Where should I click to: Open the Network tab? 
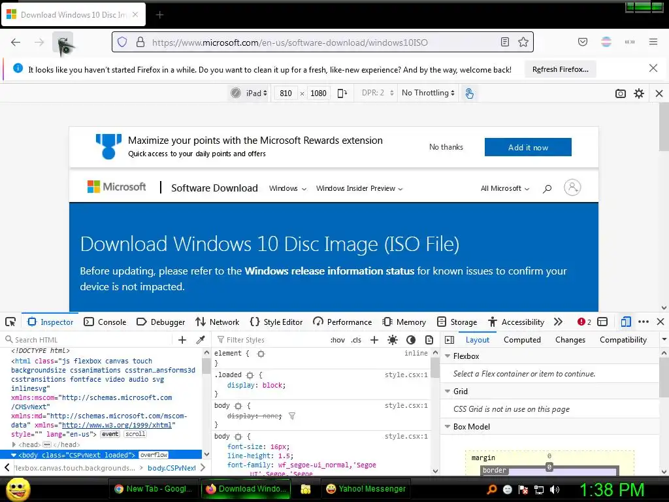217,322
